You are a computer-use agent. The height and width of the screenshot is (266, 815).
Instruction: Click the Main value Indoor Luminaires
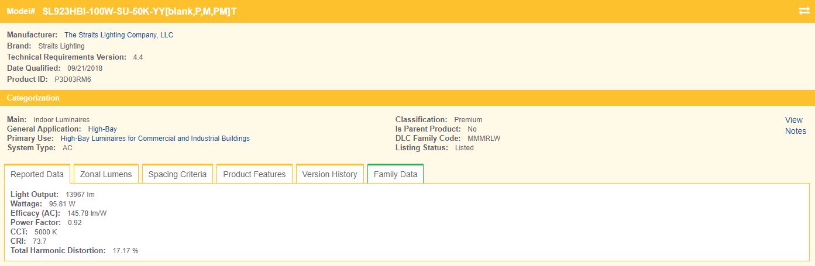(x=61, y=120)
